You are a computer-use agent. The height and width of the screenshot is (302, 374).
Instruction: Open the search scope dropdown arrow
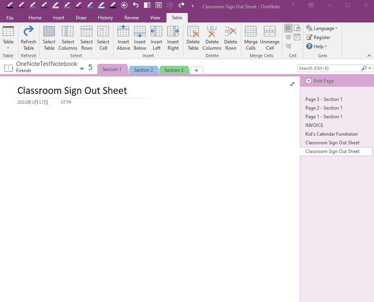click(x=370, y=69)
